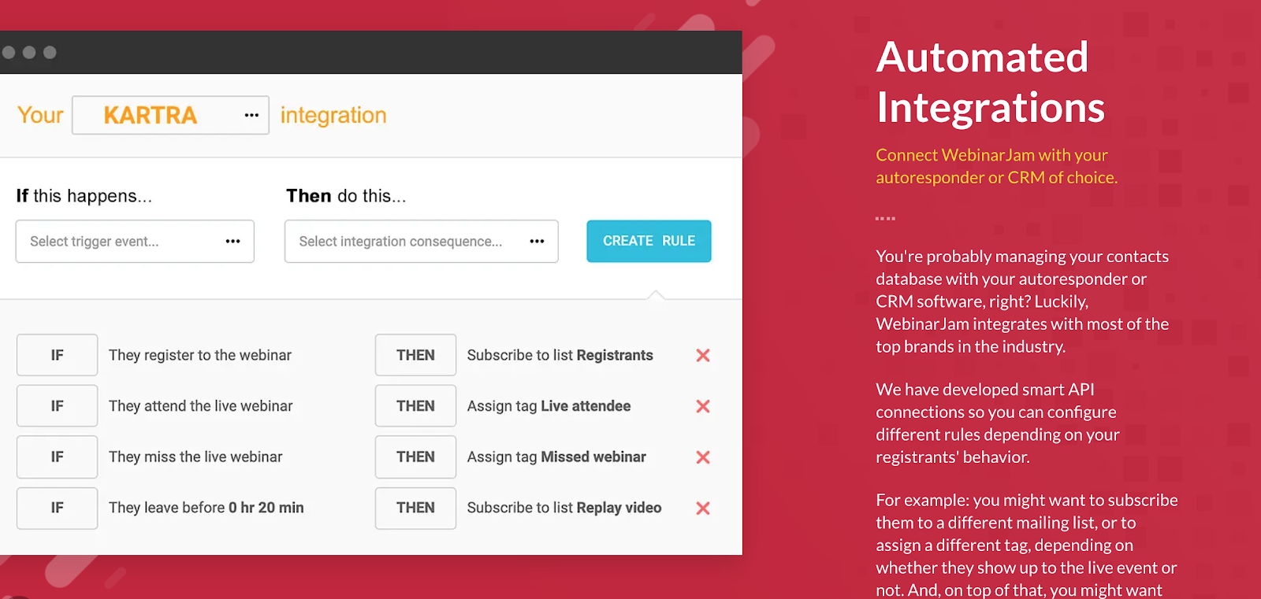Select IF box beside They attend the live webinar
This screenshot has width=1261, height=599.
click(x=57, y=406)
